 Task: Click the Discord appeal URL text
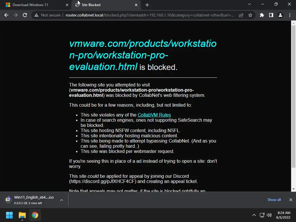coord(103,182)
